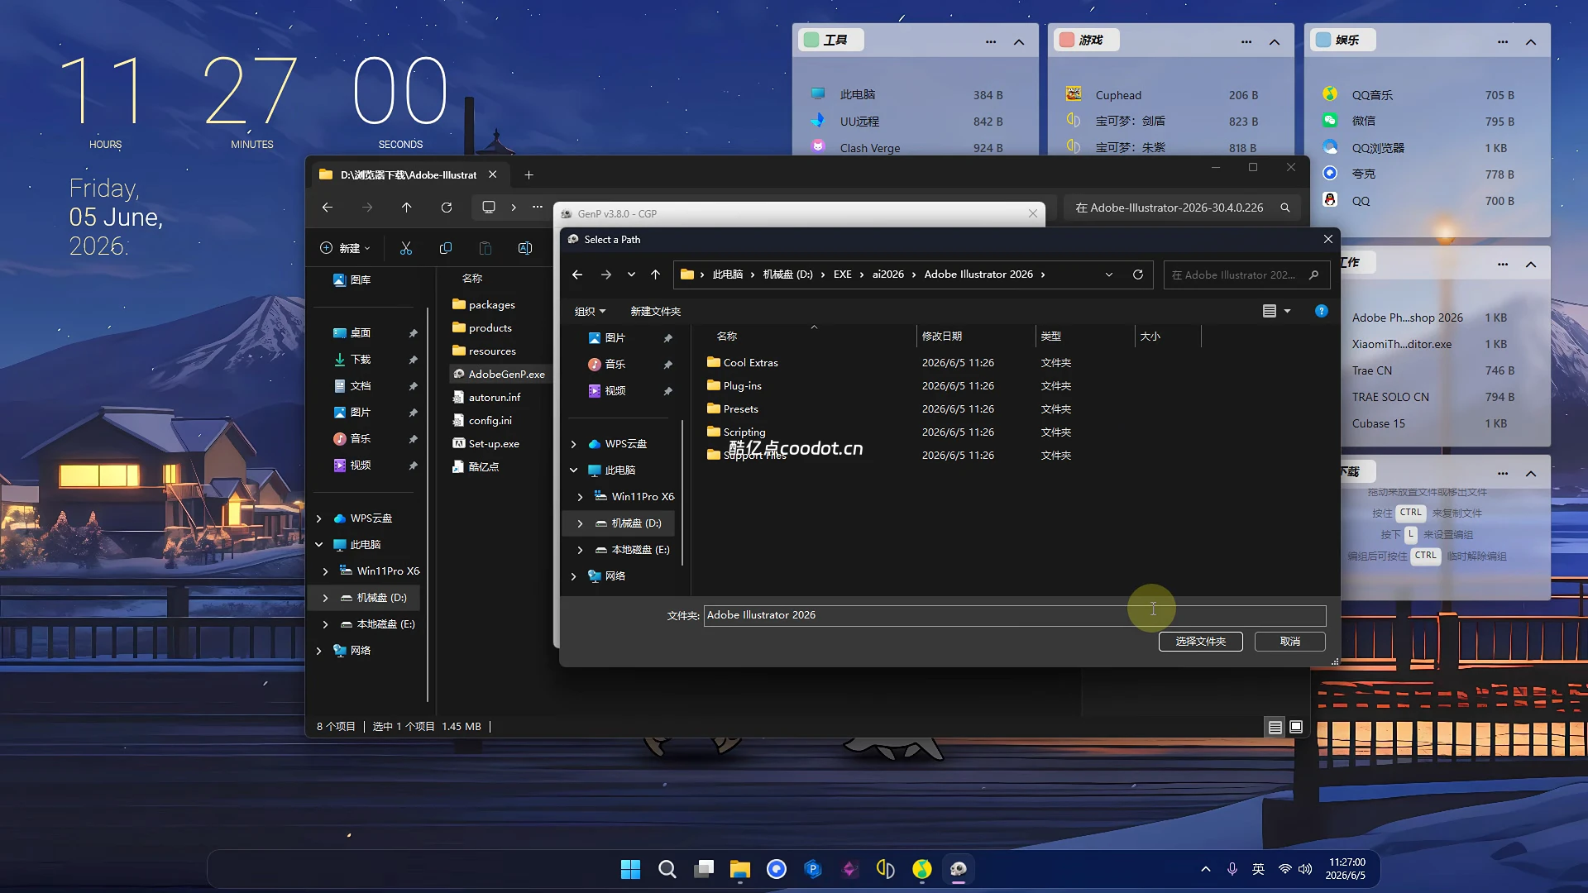This screenshot has width=1588, height=893.
Task: Select the Adobe-Illustrat File Explorer tab
Action: tap(408, 175)
